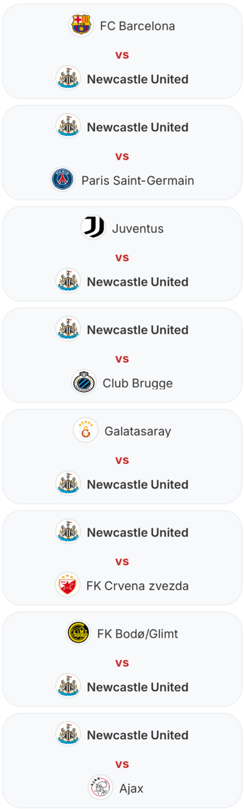Open the FK Crvena zvezda name
Screen dimensions: 244x809
coord(138,586)
